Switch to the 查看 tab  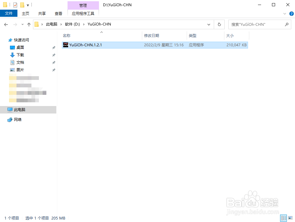pyautogui.click(x=59, y=13)
